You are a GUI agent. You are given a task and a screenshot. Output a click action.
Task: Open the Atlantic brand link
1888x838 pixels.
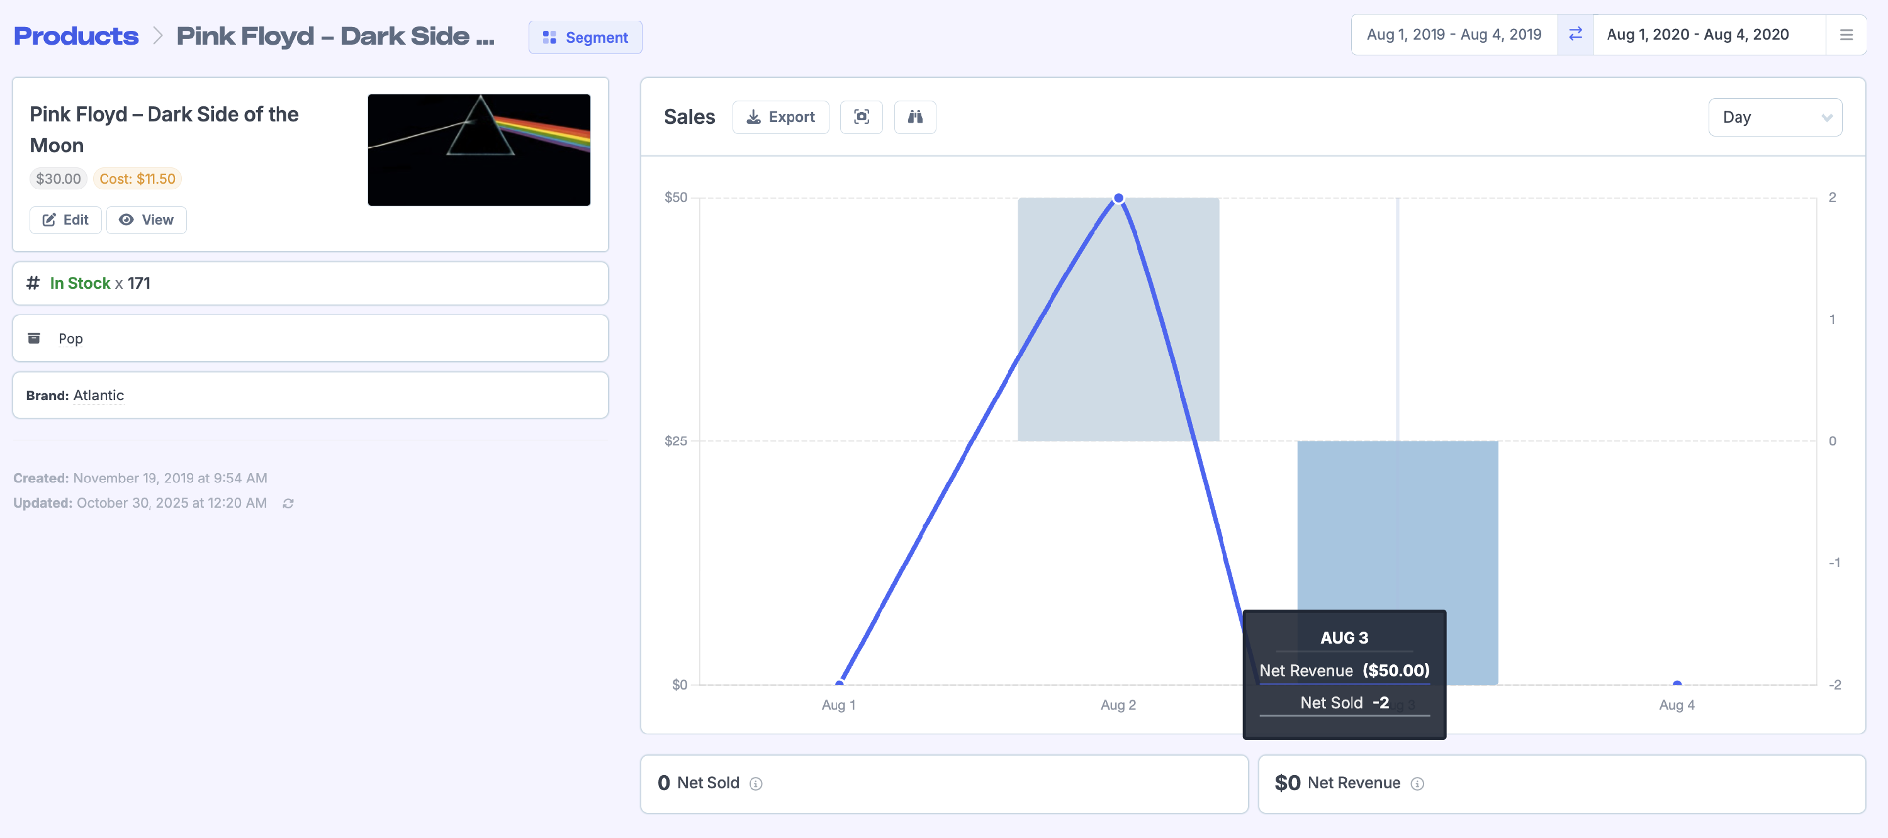pyautogui.click(x=98, y=396)
